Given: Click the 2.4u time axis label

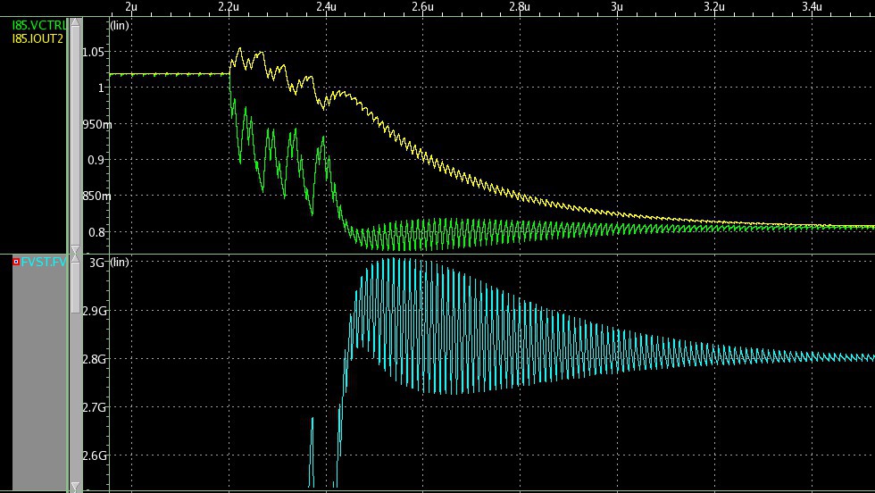Looking at the screenshot, I should click(326, 7).
